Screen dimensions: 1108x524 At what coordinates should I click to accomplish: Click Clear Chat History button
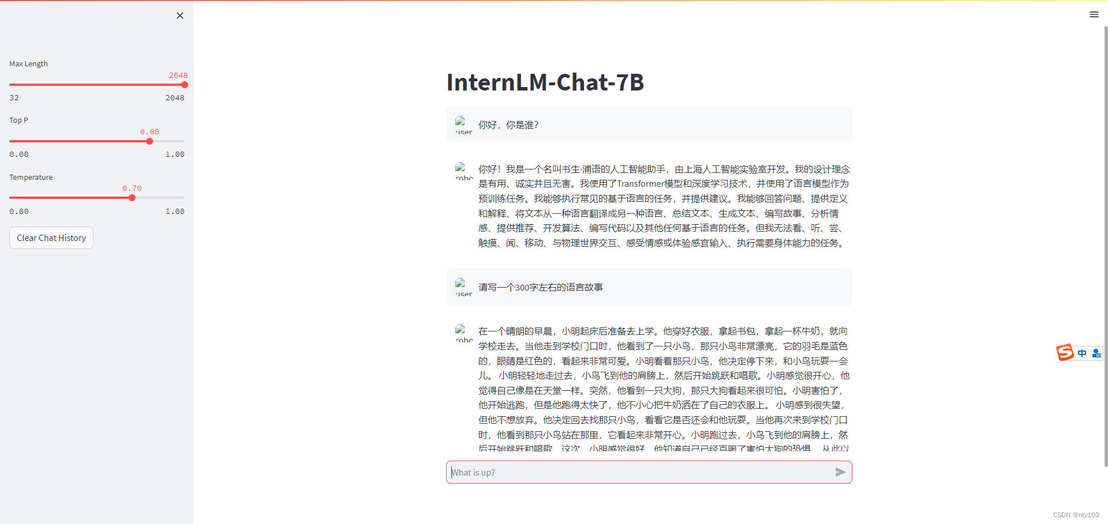click(51, 238)
